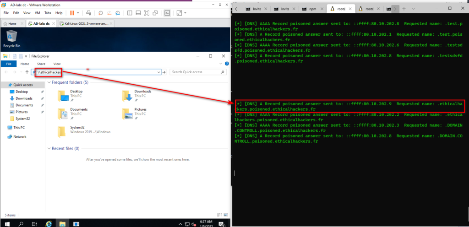
Task: Toggle the VMware library sidebar
Action: 130,13
